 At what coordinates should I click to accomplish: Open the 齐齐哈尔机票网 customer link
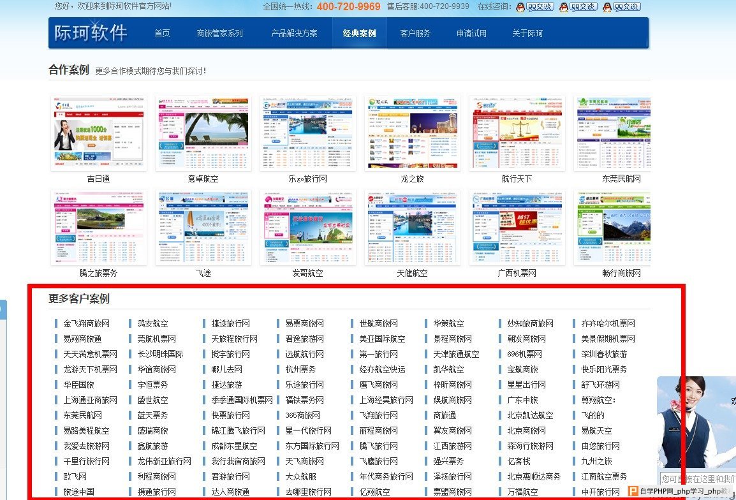click(608, 323)
